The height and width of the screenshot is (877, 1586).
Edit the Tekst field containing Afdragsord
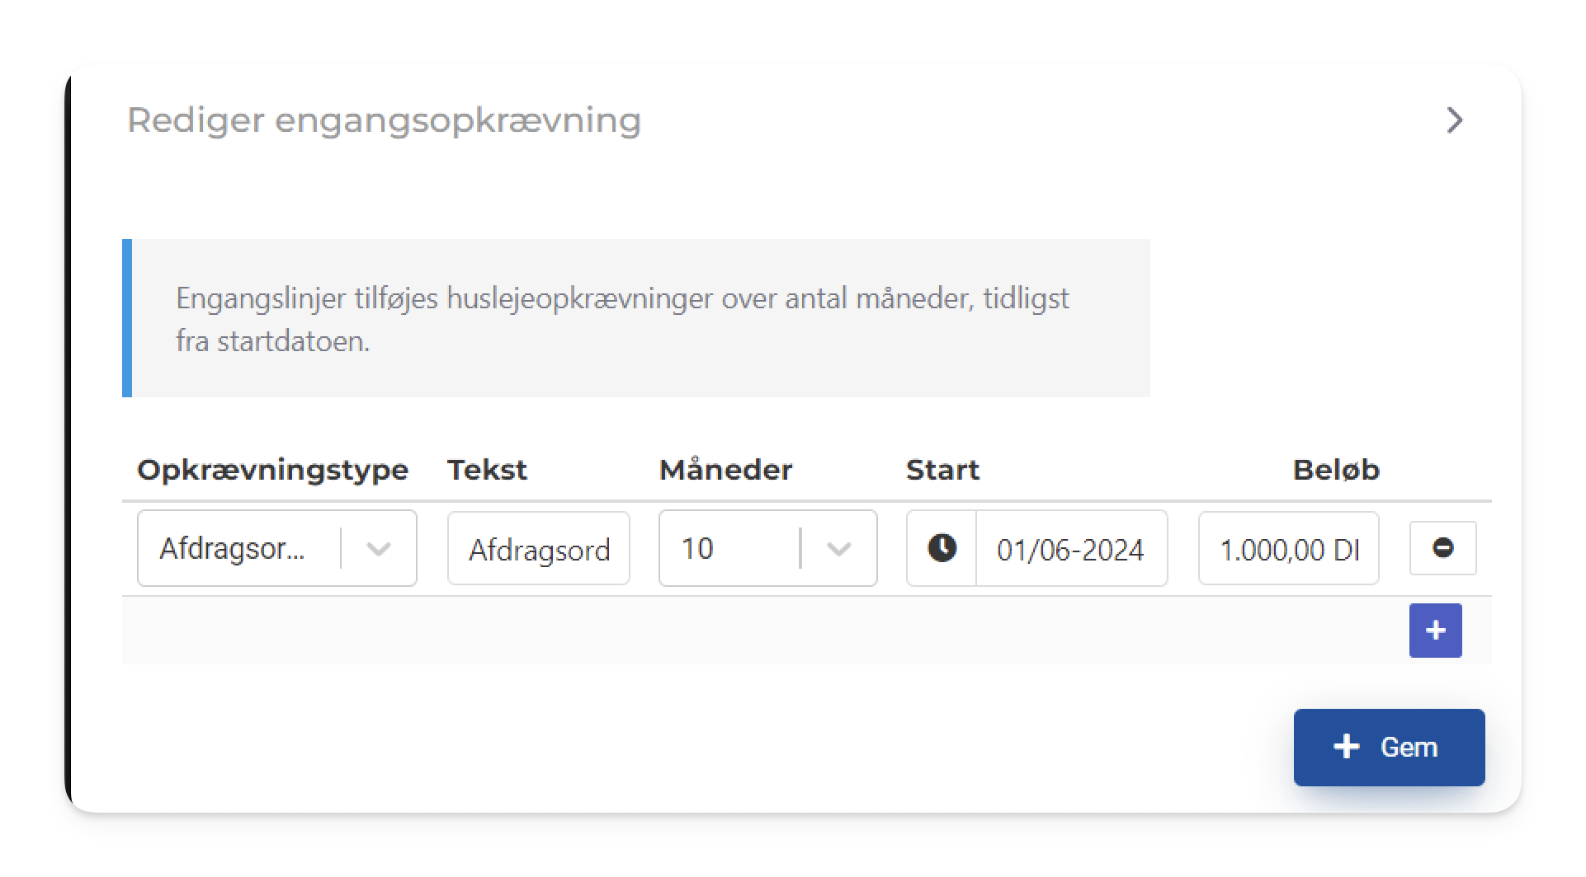tap(539, 548)
